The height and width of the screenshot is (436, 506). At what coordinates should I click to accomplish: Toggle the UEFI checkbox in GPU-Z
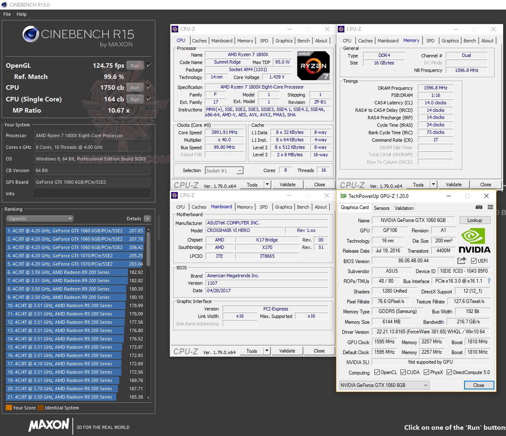[474, 261]
